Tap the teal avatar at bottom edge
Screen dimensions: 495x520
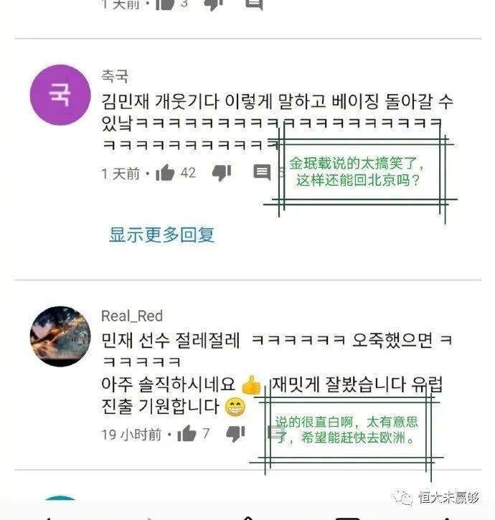click(x=60, y=498)
